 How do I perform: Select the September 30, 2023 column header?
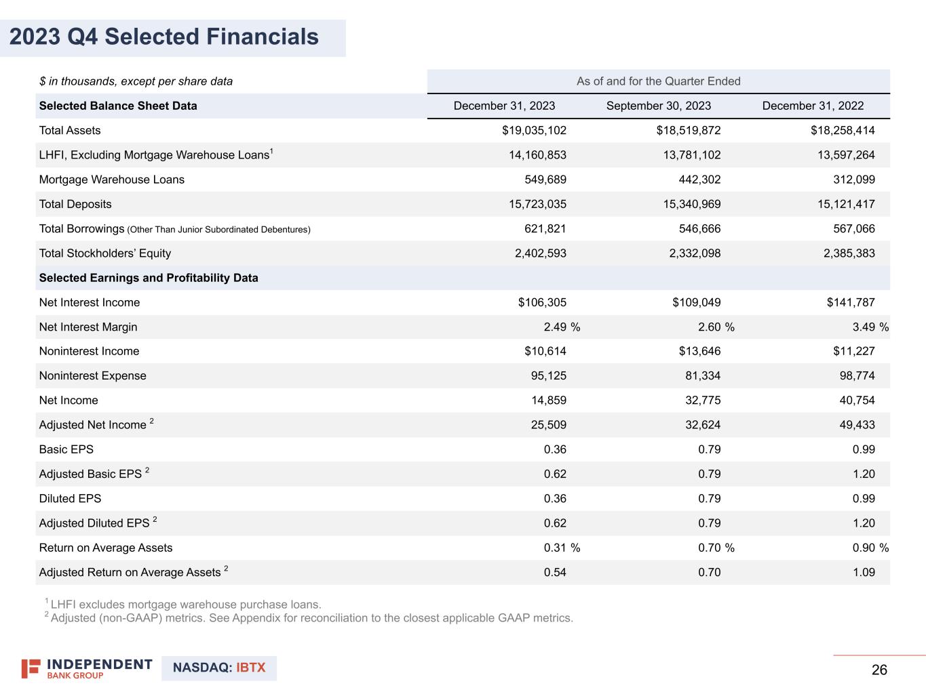point(658,106)
